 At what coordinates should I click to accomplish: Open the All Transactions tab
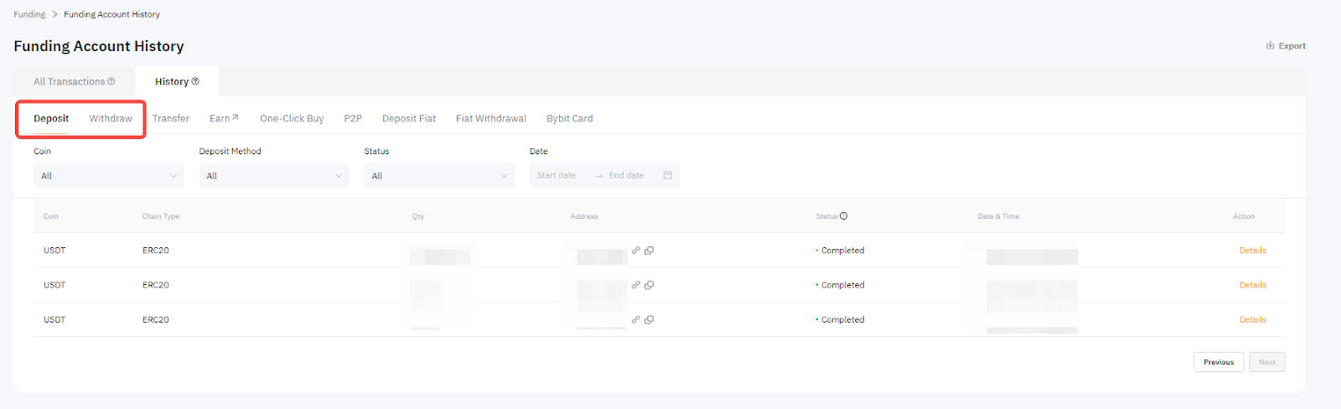tap(69, 81)
